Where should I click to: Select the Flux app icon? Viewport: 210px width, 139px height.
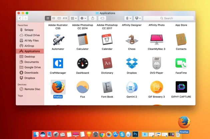tap(83, 87)
